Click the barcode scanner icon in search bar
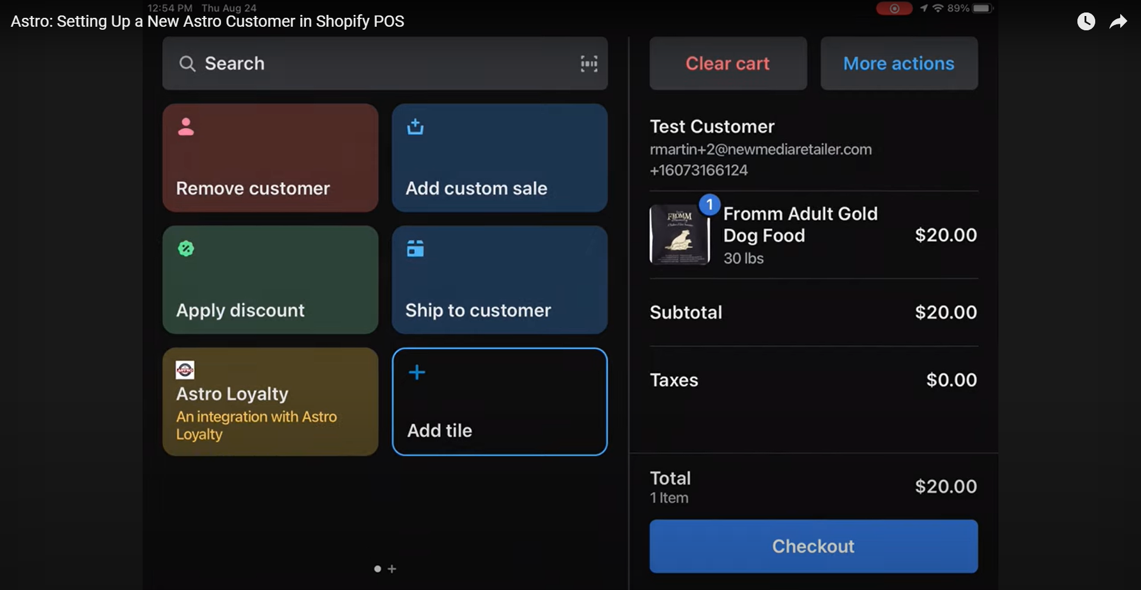Image resolution: width=1141 pixels, height=590 pixels. click(x=588, y=64)
